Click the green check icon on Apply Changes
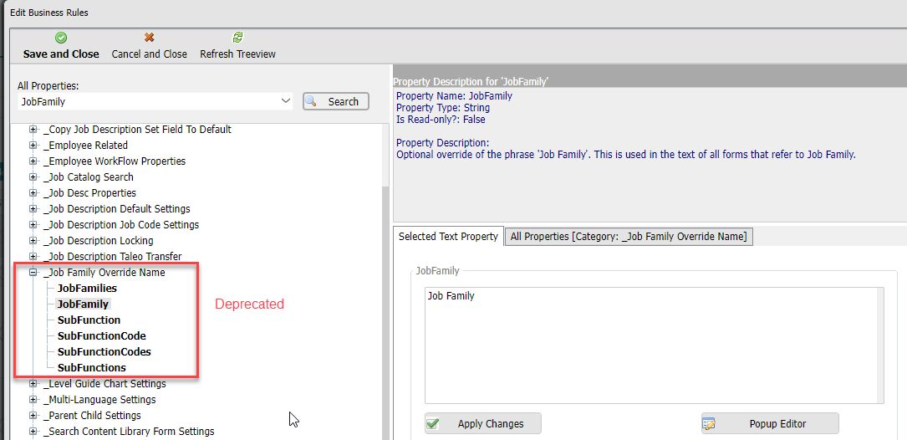Viewport: 907px width, 440px height. (x=433, y=423)
